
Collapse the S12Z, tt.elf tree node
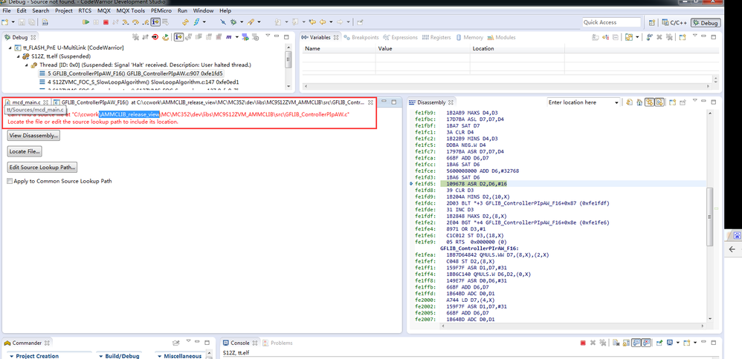[18, 56]
